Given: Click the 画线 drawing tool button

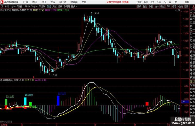Looking at the screenshot, I should (x=163, y=6).
